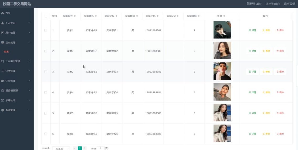This screenshot has height=150, width=298.
Task: Click the envelope icon for 求购论坛
Action: click(2, 100)
